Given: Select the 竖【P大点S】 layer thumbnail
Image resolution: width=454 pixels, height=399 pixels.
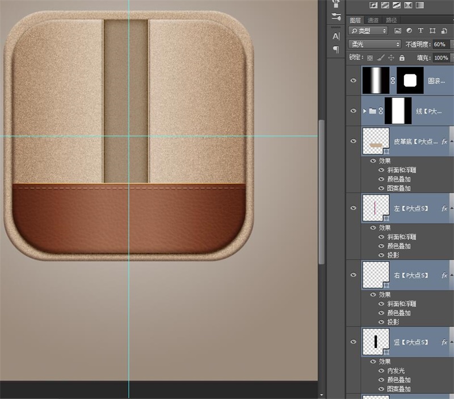Looking at the screenshot, I should point(376,342).
